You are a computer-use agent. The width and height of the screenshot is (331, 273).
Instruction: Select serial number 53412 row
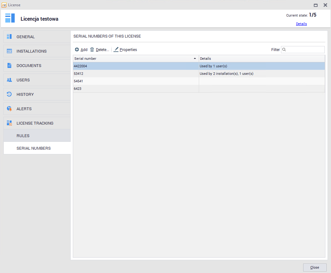136,74
